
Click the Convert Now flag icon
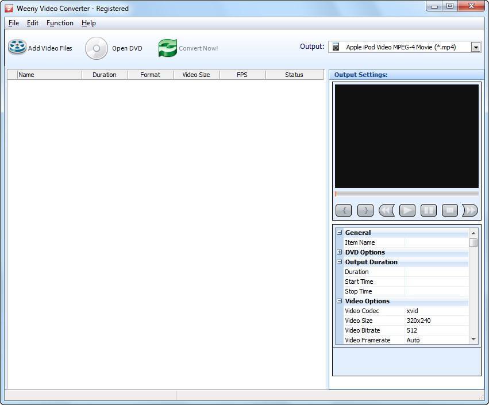pyautogui.click(x=167, y=48)
